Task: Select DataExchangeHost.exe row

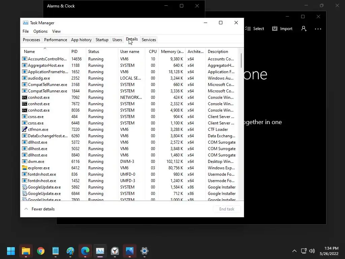Action: point(130,136)
